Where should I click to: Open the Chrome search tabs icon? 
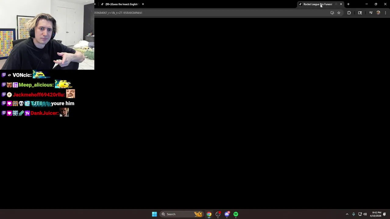[360, 13]
